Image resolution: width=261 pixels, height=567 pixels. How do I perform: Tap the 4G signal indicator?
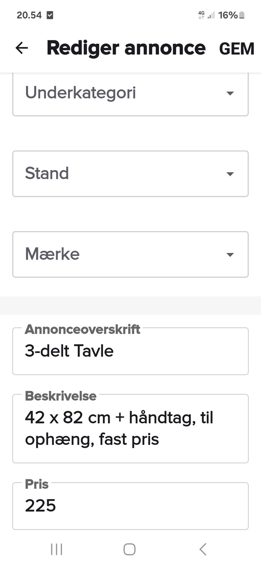point(201,15)
